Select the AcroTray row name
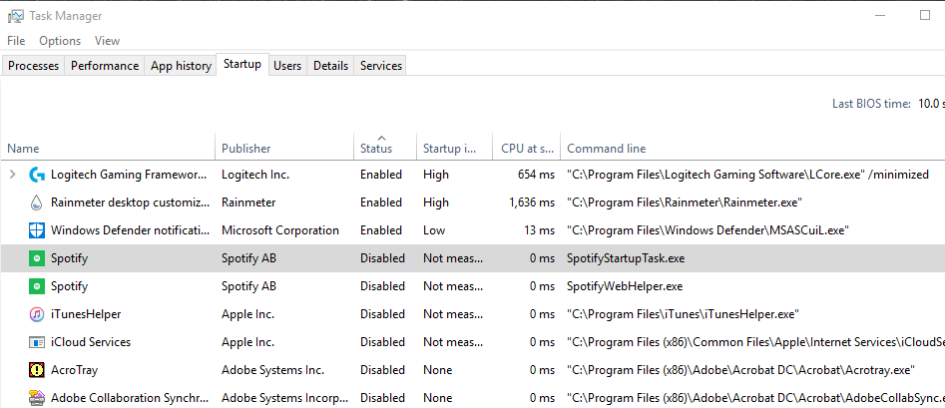 point(74,370)
